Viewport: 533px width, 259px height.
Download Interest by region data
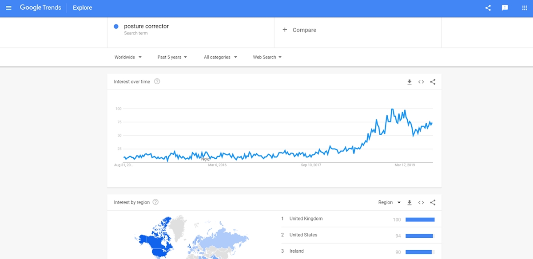pyautogui.click(x=410, y=203)
